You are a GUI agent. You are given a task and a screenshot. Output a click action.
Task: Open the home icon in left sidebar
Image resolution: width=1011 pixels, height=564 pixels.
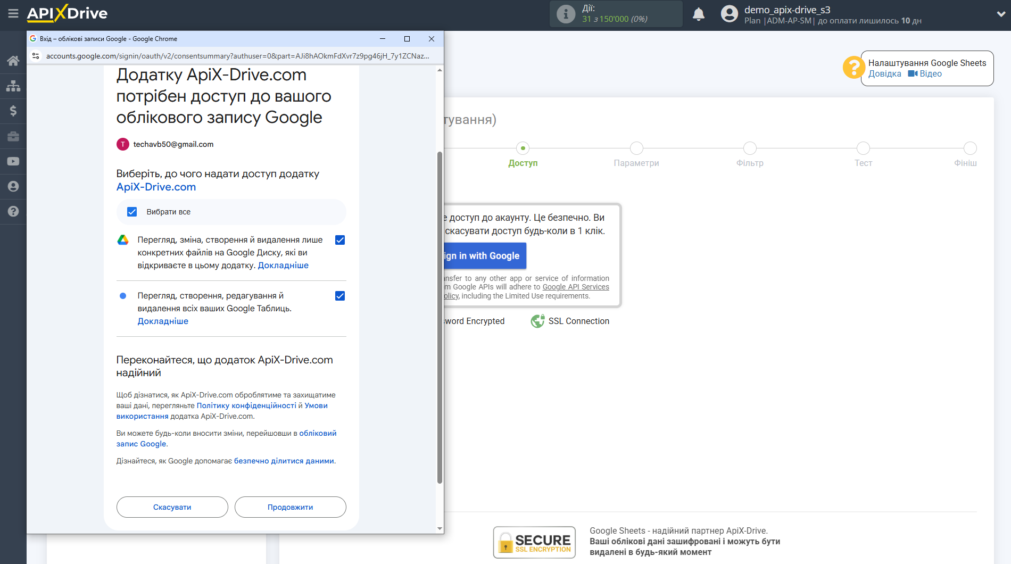point(13,61)
